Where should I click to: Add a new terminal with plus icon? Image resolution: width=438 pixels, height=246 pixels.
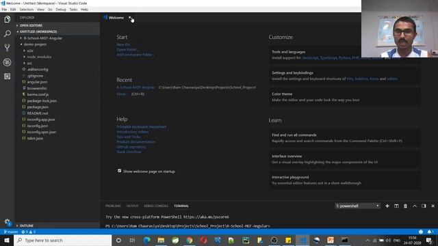click(x=387, y=206)
